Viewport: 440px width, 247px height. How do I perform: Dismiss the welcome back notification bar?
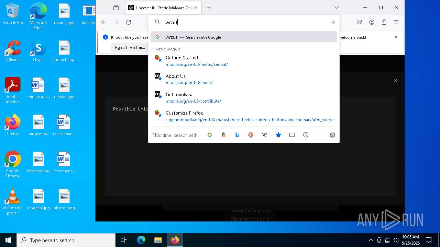(396, 37)
